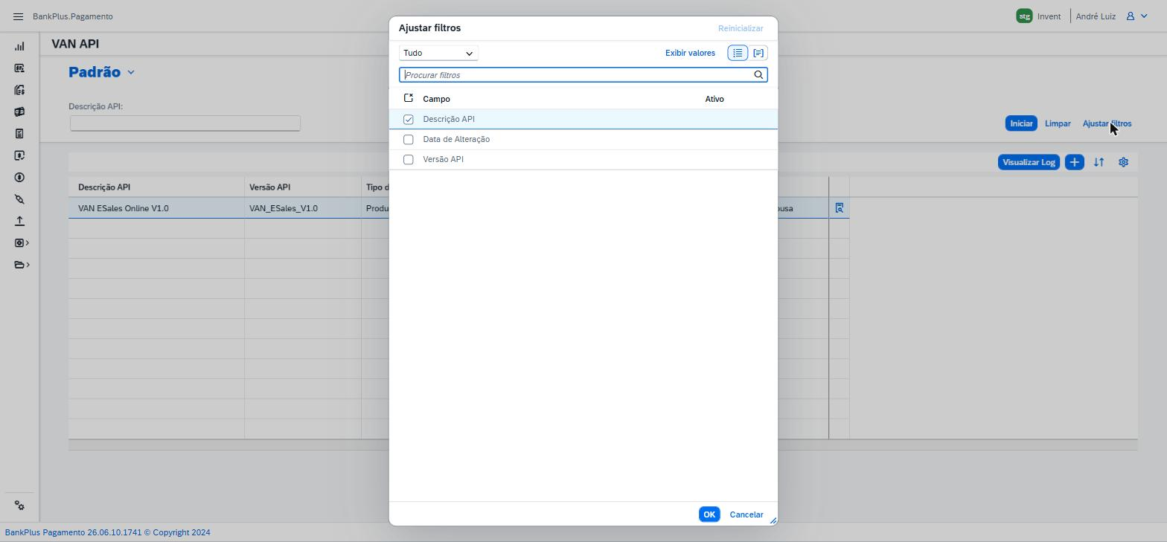Open the bar chart sidebar icon
The image size is (1167, 542).
[19, 46]
